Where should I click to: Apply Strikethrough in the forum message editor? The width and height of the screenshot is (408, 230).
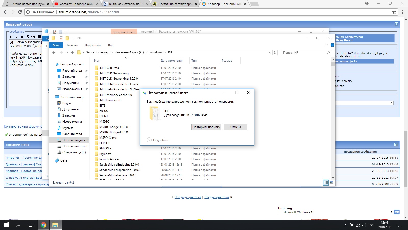click(x=28, y=37)
